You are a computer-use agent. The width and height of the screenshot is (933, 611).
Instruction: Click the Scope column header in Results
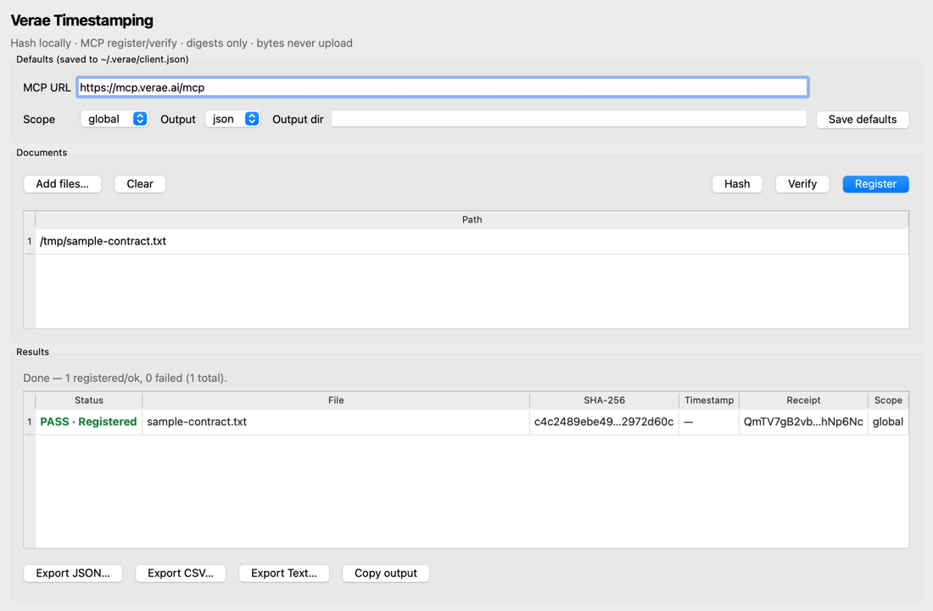pos(888,401)
